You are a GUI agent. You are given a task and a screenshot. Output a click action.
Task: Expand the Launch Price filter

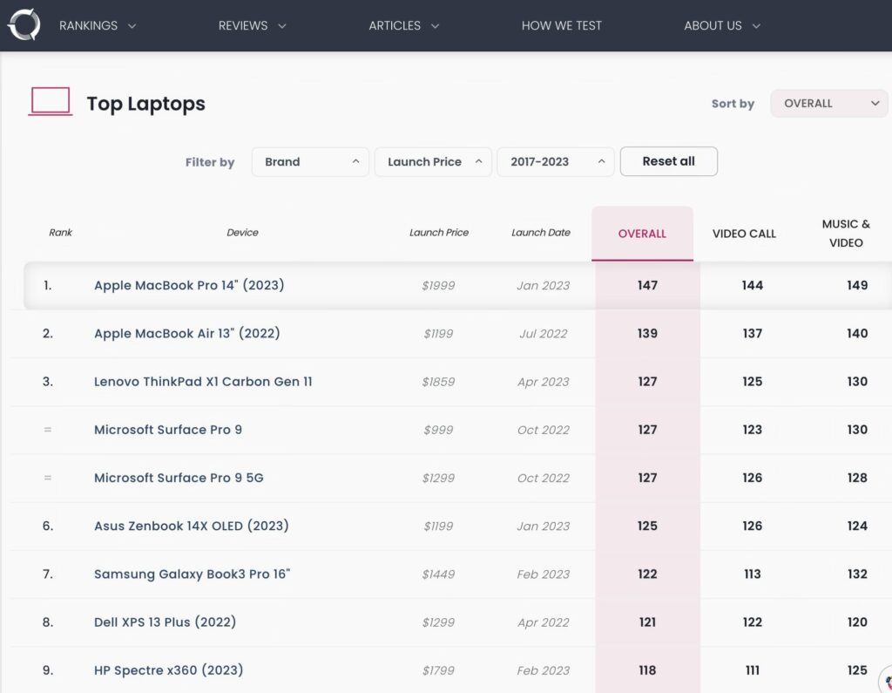tap(433, 162)
